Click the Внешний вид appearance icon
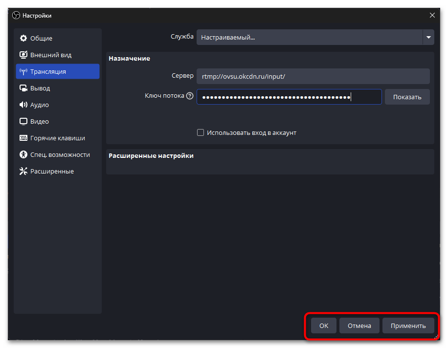This screenshot has height=348, width=448. pyautogui.click(x=23, y=55)
